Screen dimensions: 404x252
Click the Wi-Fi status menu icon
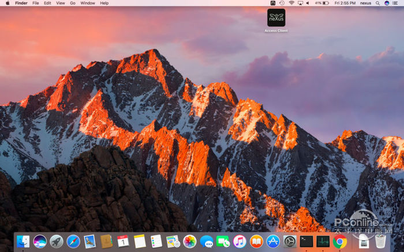(291, 3)
